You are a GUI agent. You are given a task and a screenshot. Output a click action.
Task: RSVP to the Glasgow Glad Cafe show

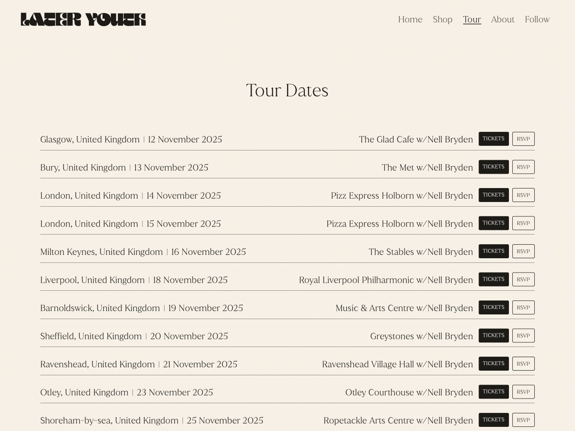pos(523,138)
